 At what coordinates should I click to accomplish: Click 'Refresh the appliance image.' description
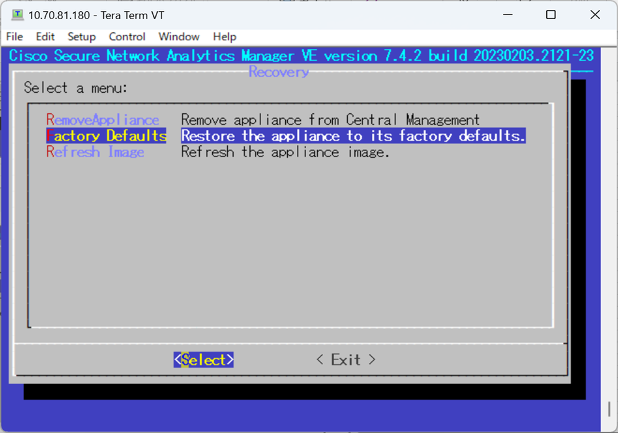point(285,152)
